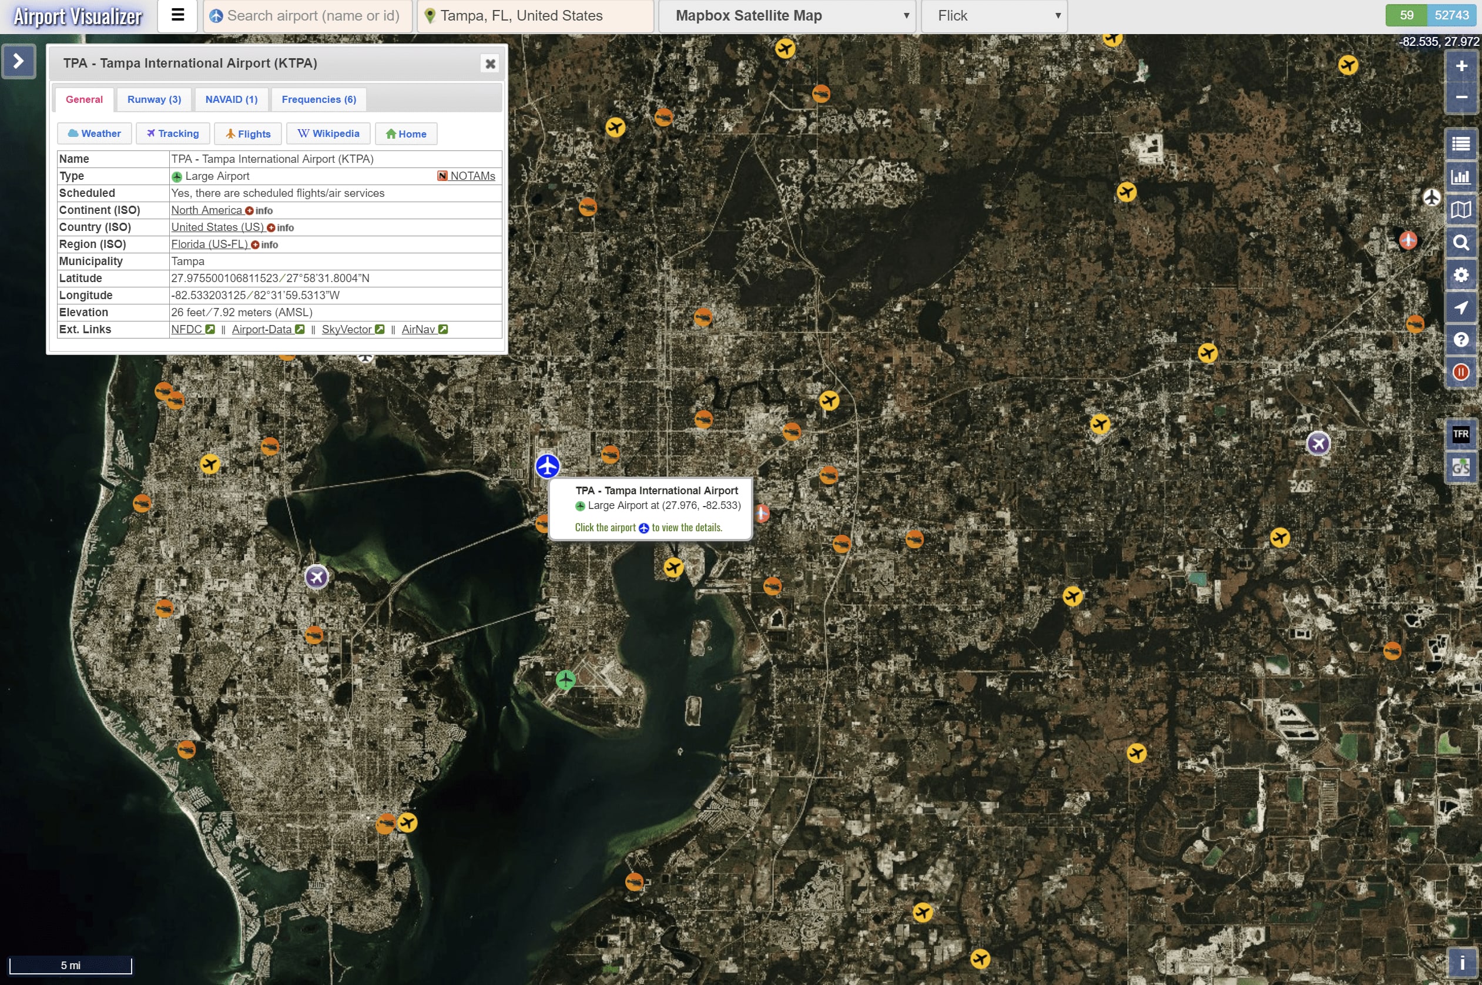Click the blue TPA airport marker on map
Screen dimensions: 1482x985
coord(548,466)
